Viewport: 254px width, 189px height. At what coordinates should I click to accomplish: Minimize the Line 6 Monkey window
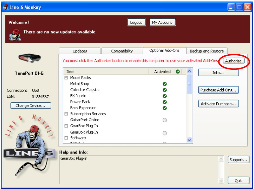point(231,7)
